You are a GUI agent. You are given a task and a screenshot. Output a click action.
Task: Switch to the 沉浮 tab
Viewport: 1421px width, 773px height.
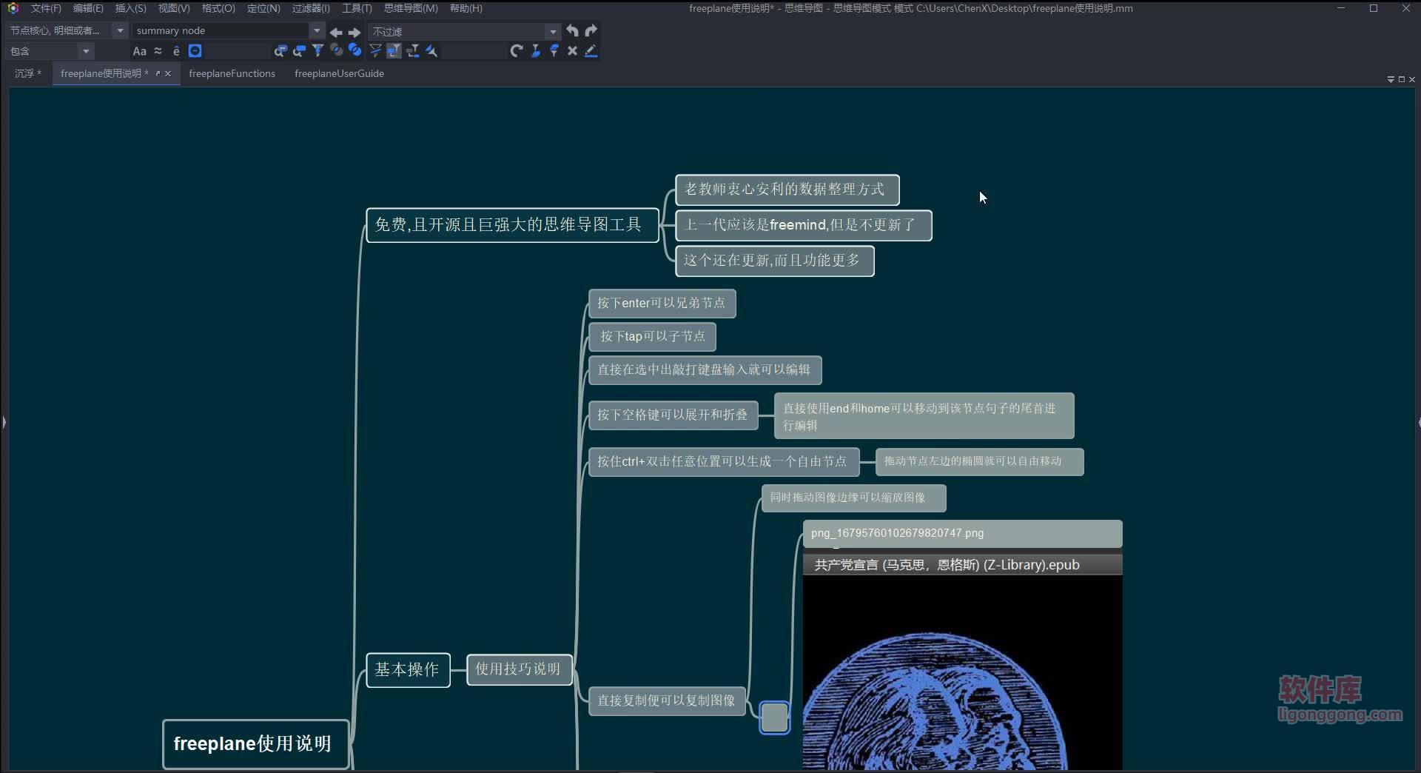coord(28,73)
